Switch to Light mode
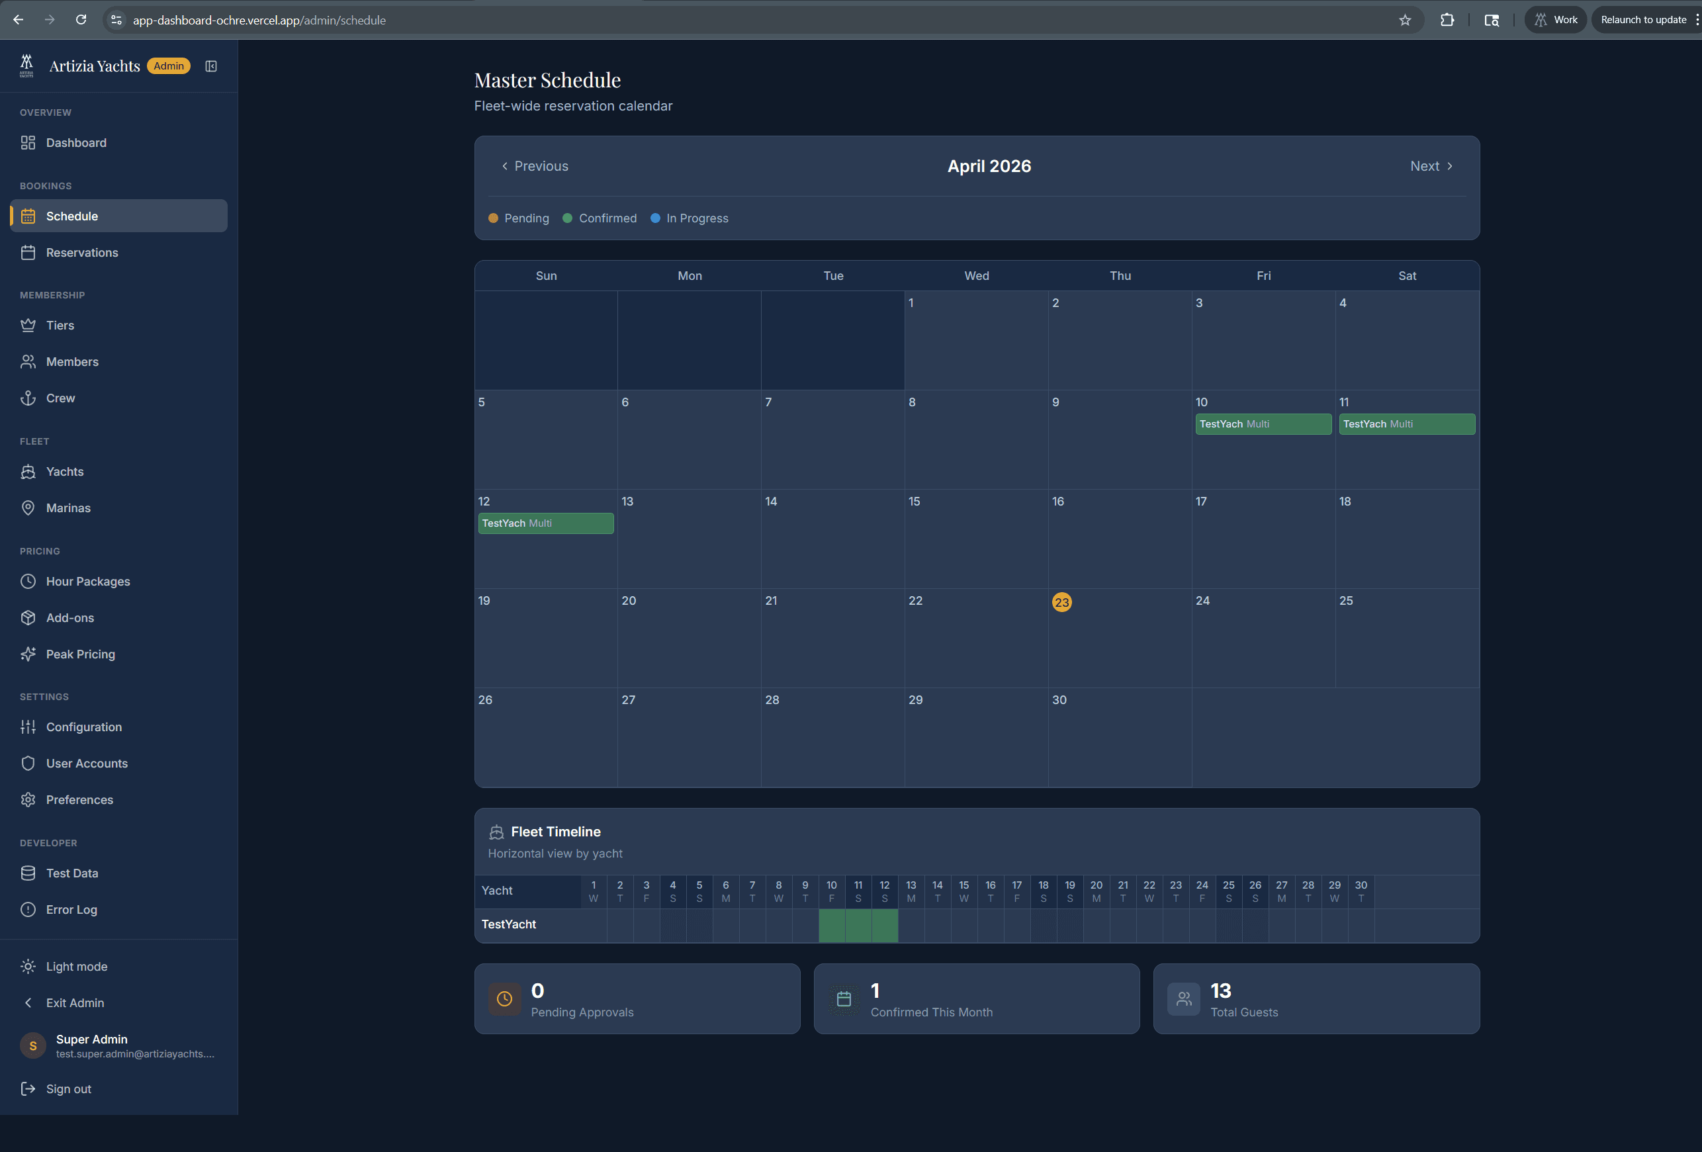Screen dimensions: 1702x1152 76,966
